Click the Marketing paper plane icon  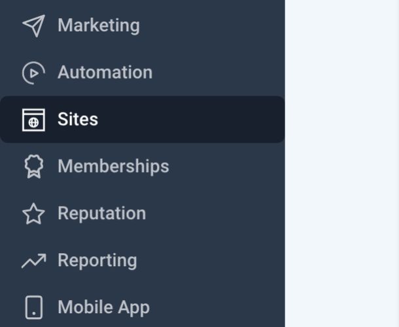33,26
